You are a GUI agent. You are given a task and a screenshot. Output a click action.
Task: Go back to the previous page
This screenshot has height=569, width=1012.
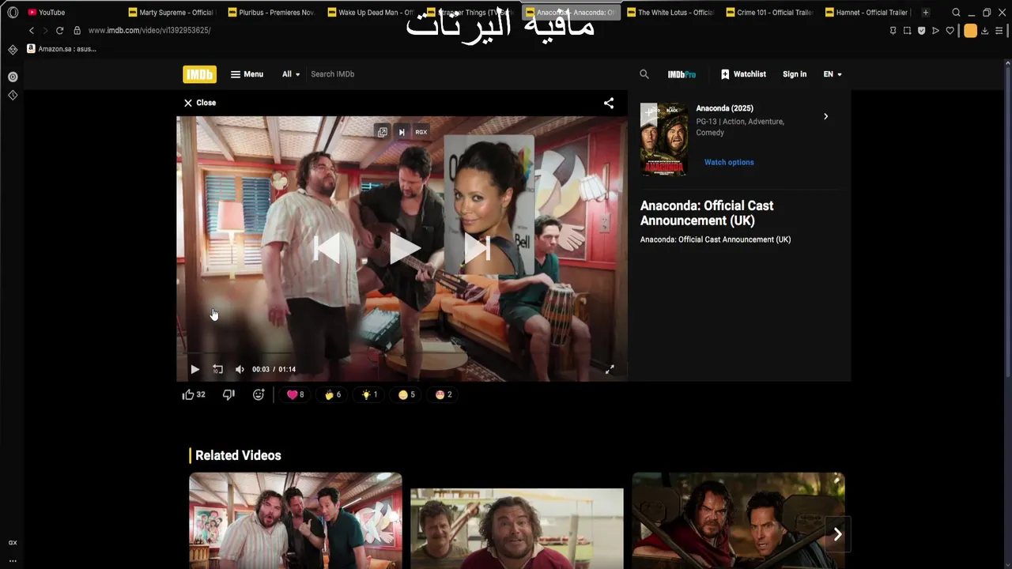tap(32, 31)
